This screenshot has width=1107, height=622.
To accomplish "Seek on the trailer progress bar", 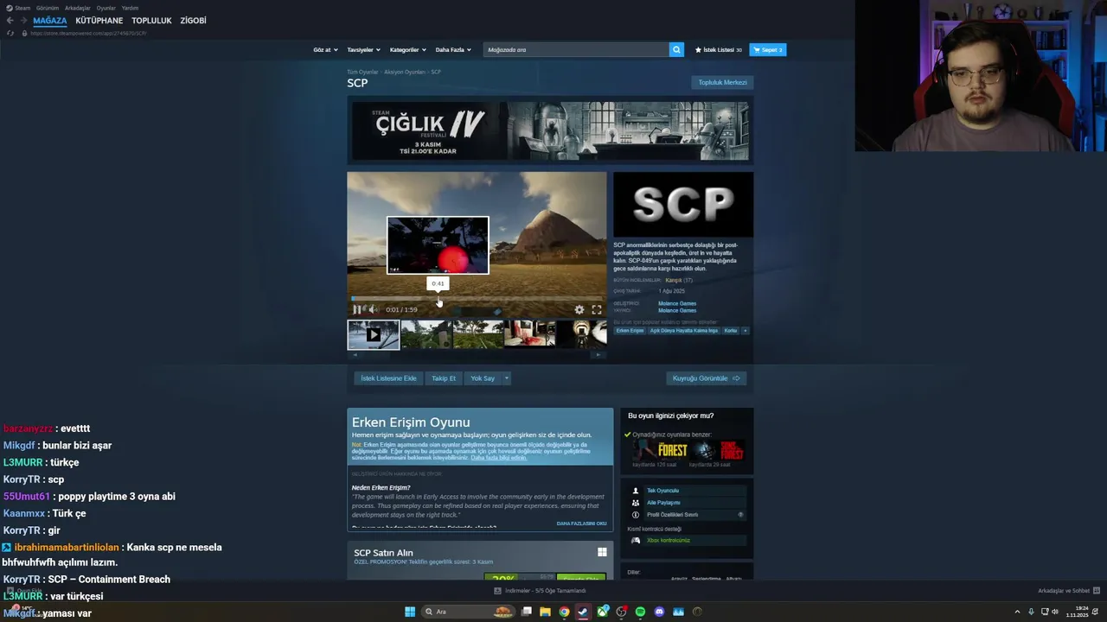I will pos(477,299).
